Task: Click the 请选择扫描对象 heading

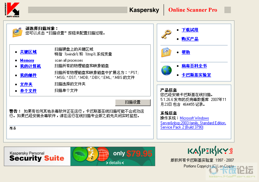Action: [41, 29]
